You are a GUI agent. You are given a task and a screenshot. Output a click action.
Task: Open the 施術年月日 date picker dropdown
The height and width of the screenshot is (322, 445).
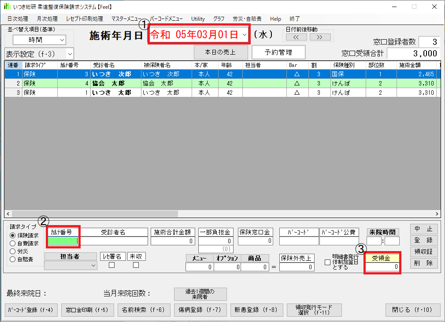245,35
